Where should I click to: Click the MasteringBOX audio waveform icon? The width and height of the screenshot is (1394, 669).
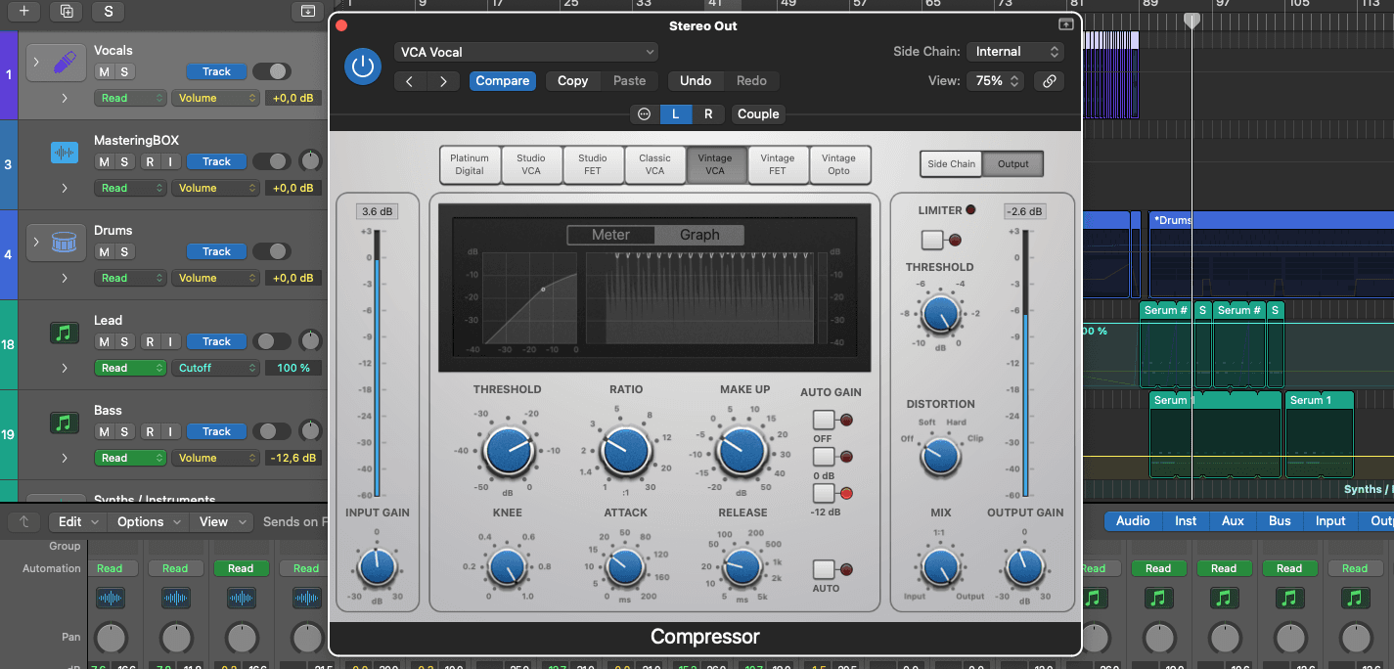(x=65, y=154)
